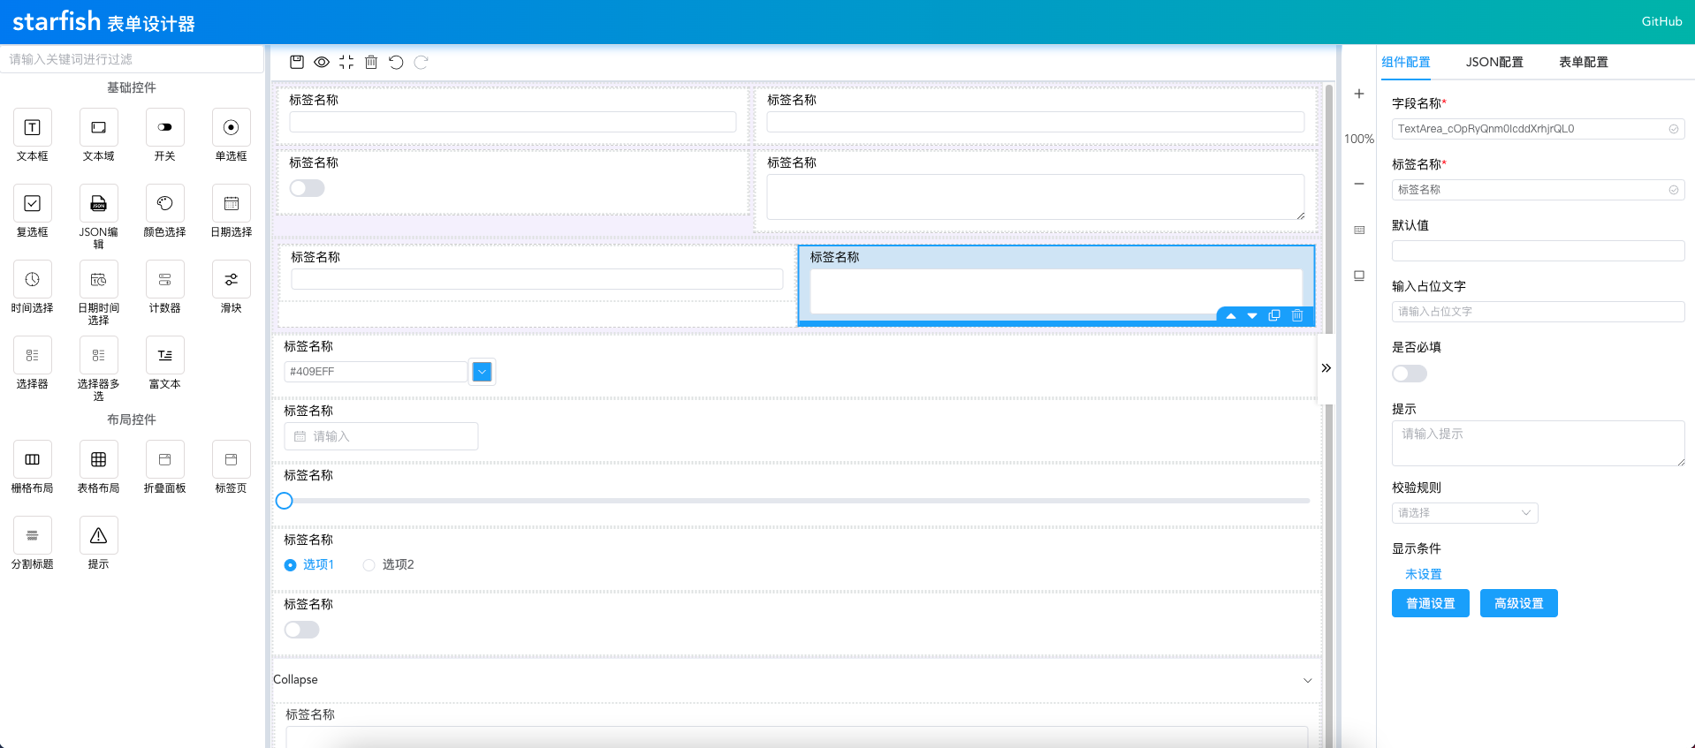Image resolution: width=1695 pixels, height=748 pixels.
Task: Focus the keyword filter search box
Action: (133, 59)
